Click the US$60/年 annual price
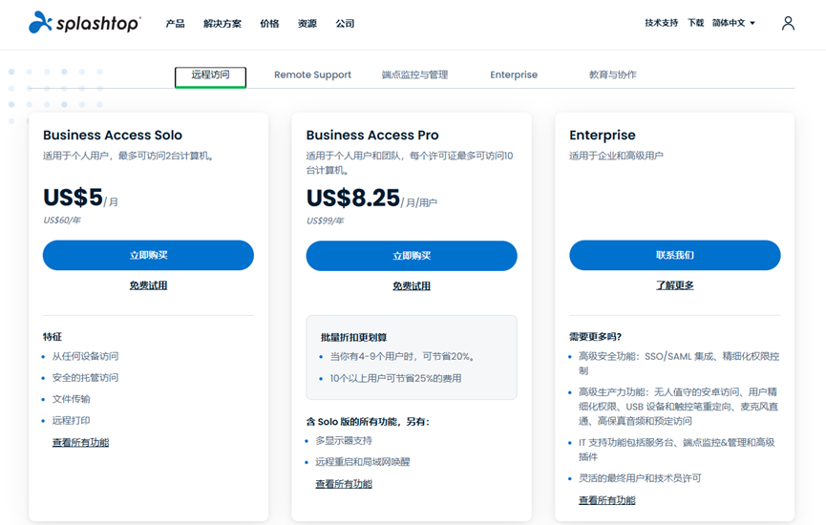This screenshot has width=826, height=525. point(62,220)
